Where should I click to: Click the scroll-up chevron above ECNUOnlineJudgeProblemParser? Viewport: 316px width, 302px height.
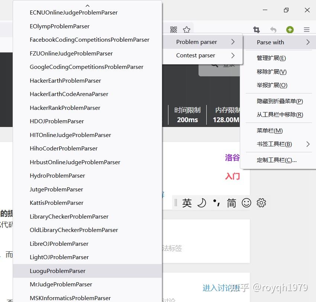pos(87,5)
